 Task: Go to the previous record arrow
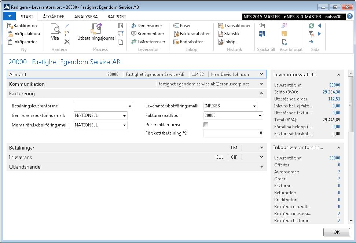click(x=319, y=26)
